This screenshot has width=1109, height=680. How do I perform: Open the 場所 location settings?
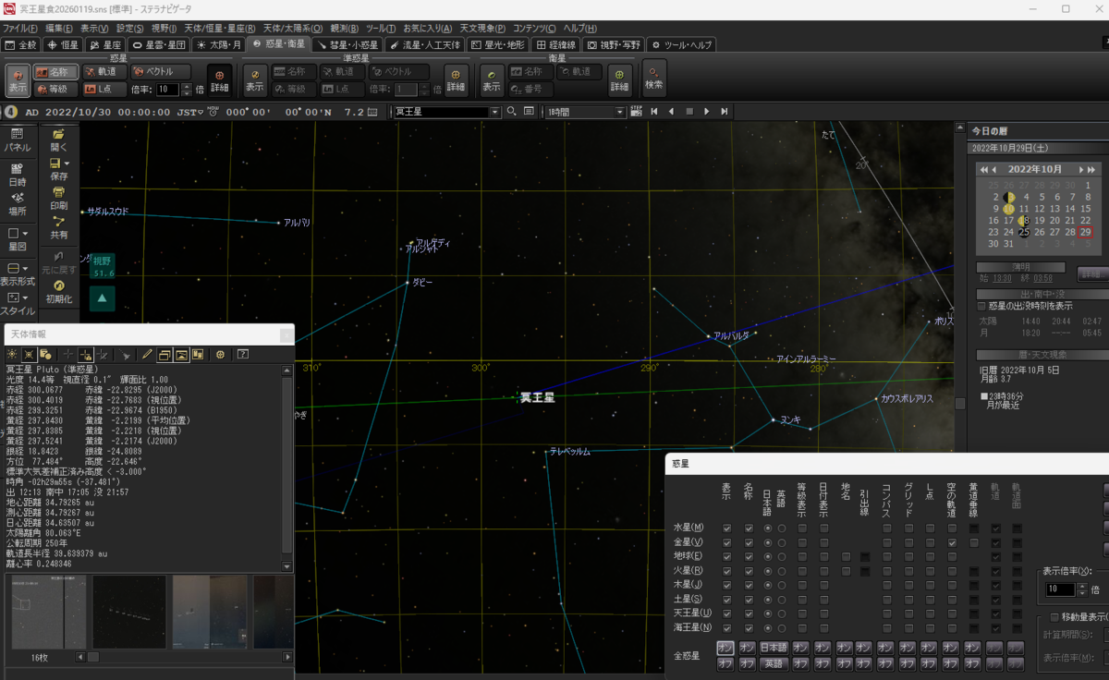click(x=17, y=204)
